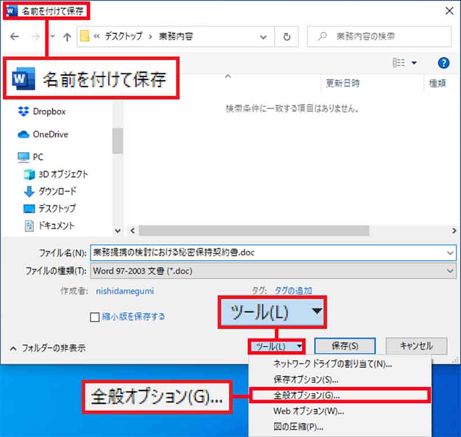Image resolution: width=461 pixels, height=437 pixels.
Task: Select 業務内容 in the address path
Action: click(176, 36)
